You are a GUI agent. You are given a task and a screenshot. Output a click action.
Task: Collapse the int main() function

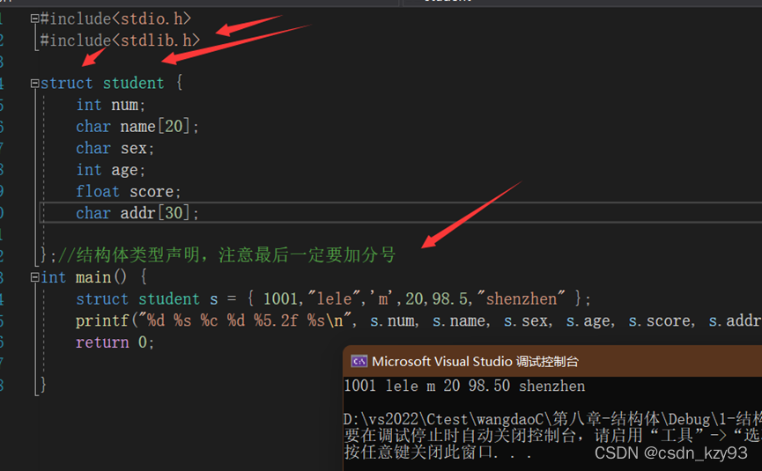click(x=34, y=277)
